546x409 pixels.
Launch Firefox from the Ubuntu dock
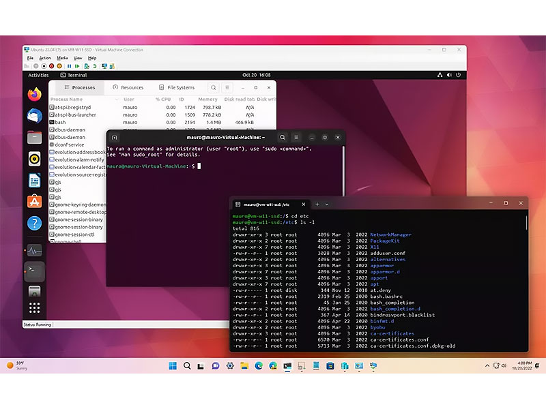(35, 94)
